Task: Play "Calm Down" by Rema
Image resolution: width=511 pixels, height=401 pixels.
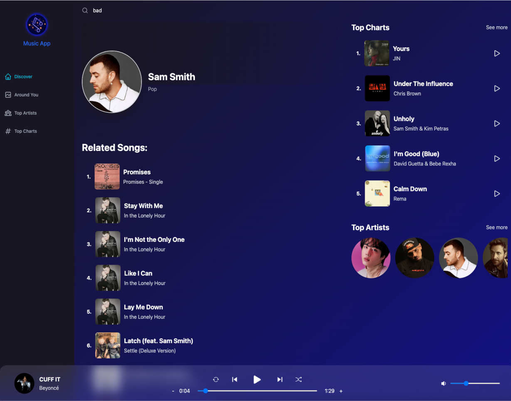Action: pos(497,194)
